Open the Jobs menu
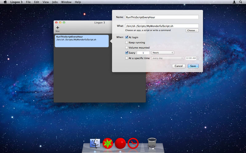 point(55,2)
